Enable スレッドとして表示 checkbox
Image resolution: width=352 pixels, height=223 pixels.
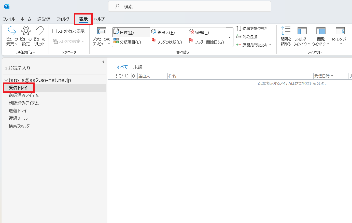tap(54, 31)
